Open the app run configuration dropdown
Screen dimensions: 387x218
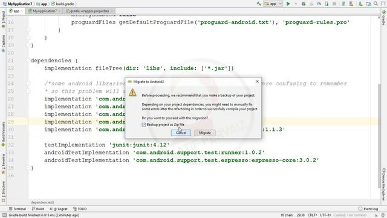273,4
